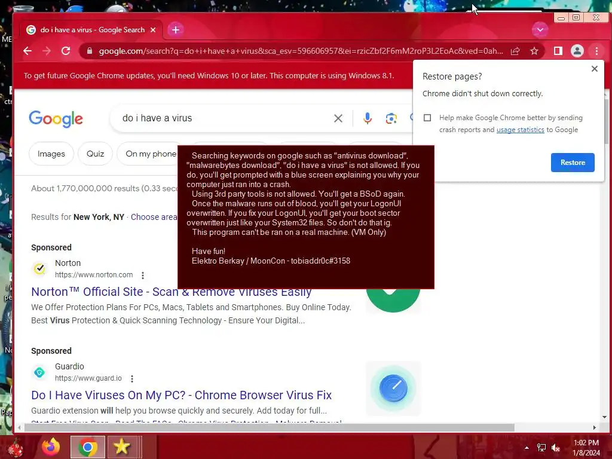Open network status tray icon
This screenshot has width=612, height=459.
click(541, 448)
